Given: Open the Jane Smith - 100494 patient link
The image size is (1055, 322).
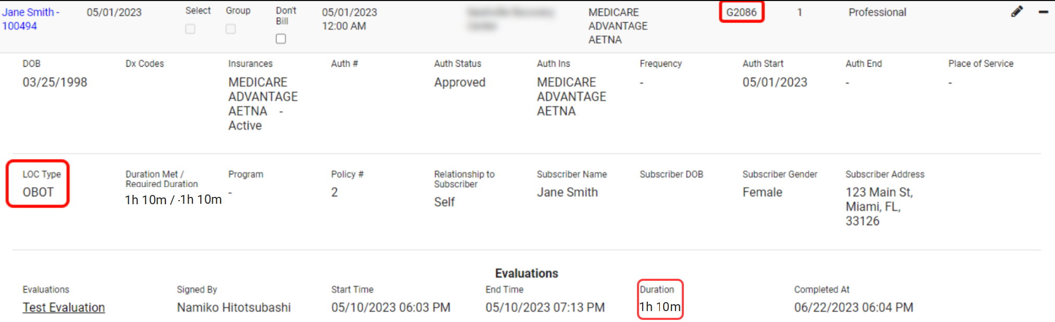Looking at the screenshot, I should pos(30,19).
